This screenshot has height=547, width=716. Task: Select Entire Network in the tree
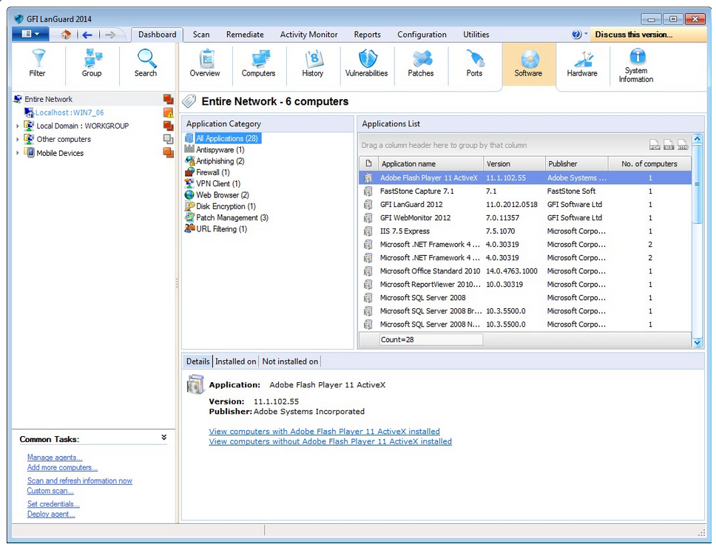[48, 99]
